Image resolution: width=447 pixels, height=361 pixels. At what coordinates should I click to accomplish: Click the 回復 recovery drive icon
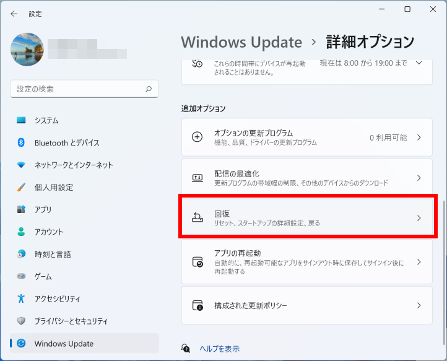197,218
